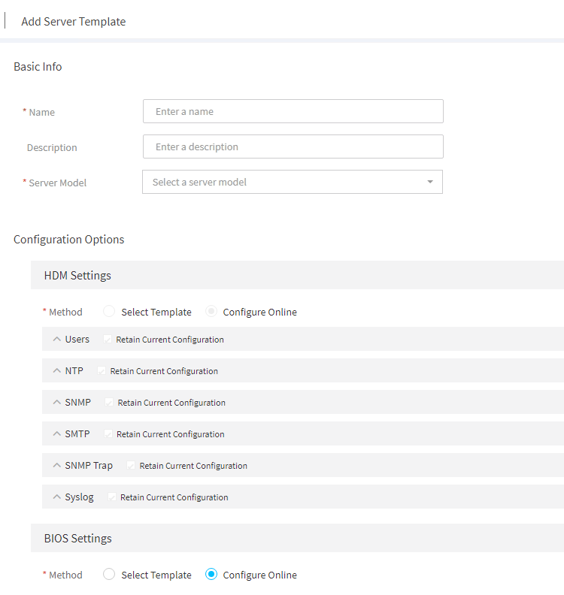Select BIOS Settings Select Template radio
Viewport: 564px width, 595px height.
click(109, 574)
